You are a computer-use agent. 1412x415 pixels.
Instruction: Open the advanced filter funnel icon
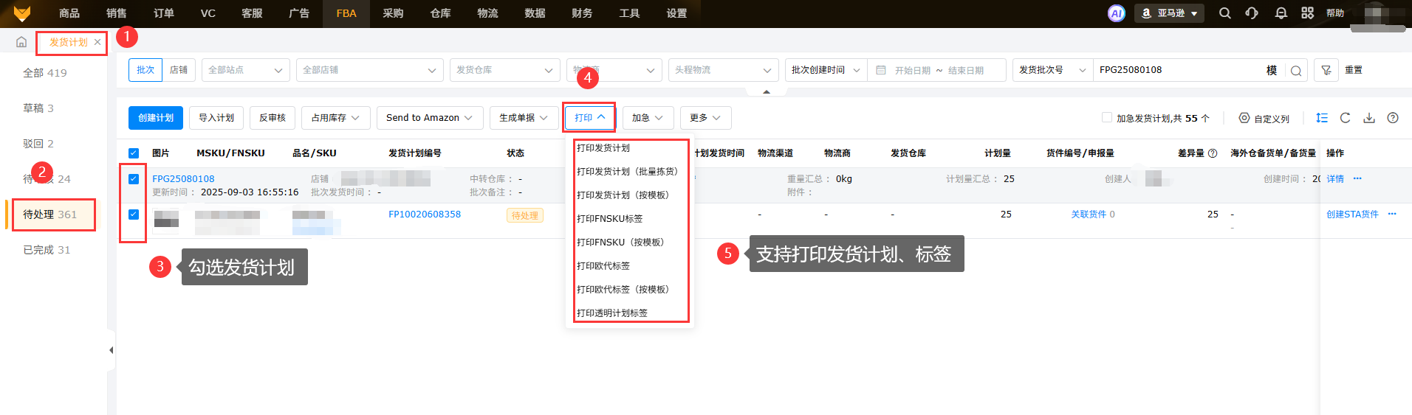click(1326, 70)
